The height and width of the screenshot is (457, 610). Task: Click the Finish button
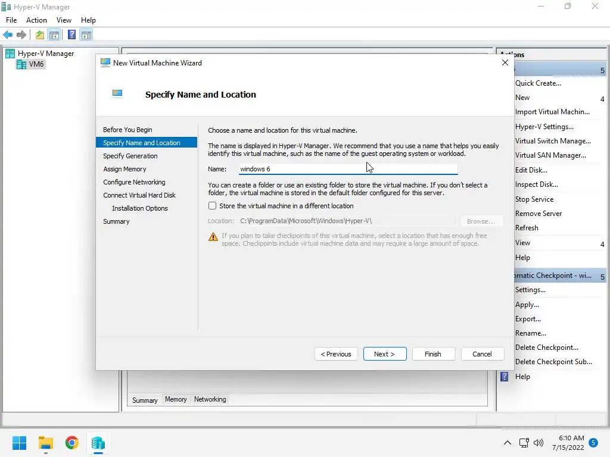pyautogui.click(x=434, y=354)
